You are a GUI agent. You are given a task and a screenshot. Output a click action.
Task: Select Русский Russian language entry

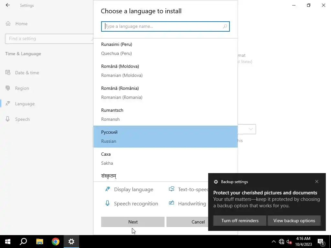[165, 137]
